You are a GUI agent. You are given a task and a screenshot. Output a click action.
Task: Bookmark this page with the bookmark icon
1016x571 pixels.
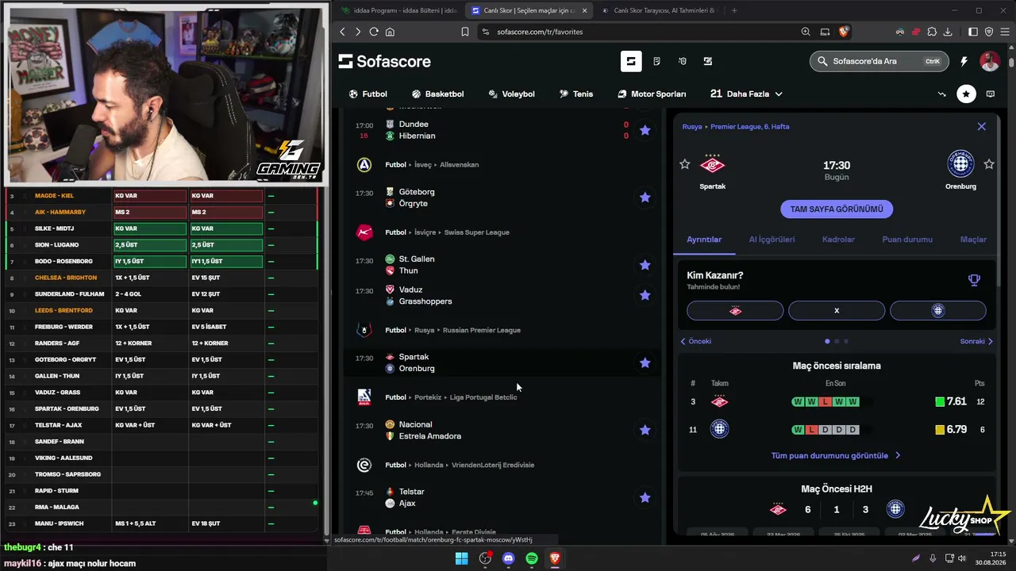(465, 32)
